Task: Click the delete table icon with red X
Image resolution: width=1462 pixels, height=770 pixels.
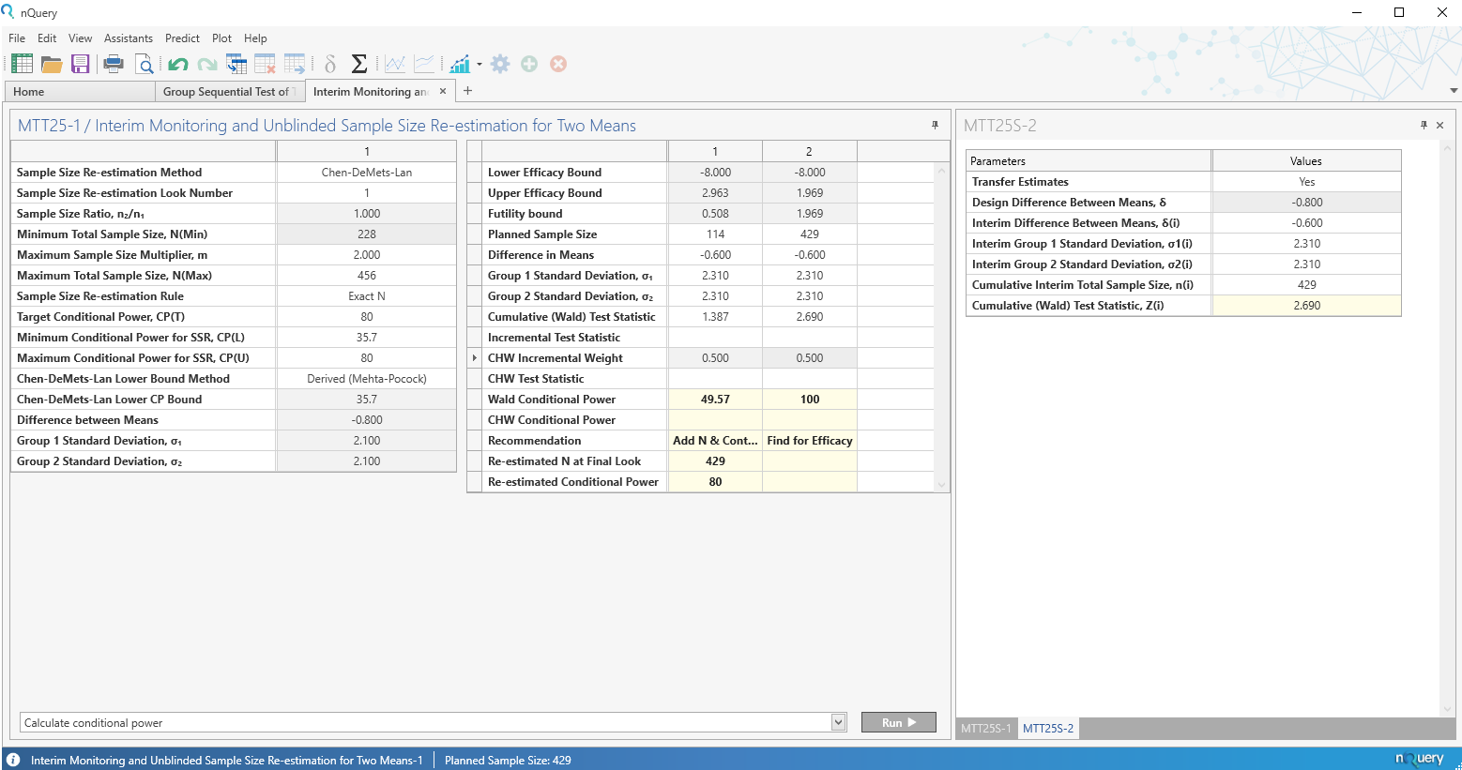Action: pyautogui.click(x=266, y=64)
